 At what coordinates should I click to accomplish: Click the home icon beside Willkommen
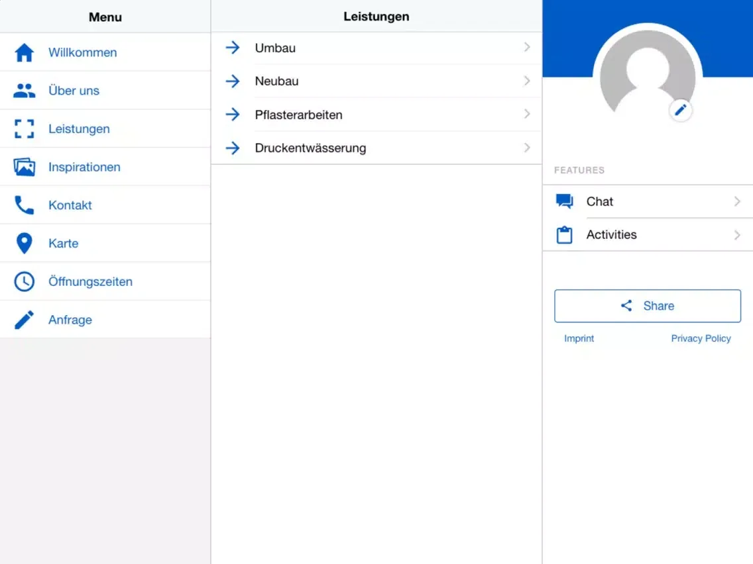[x=25, y=53]
